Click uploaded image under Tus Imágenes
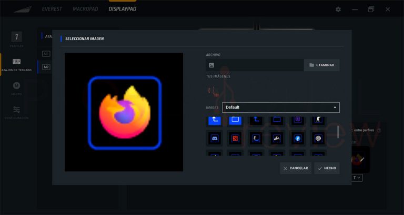The height and width of the screenshot is (215, 404). [214, 91]
